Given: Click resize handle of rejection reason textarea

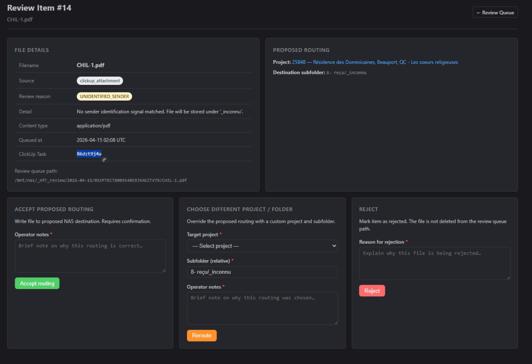Looking at the screenshot, I should pos(508,278).
